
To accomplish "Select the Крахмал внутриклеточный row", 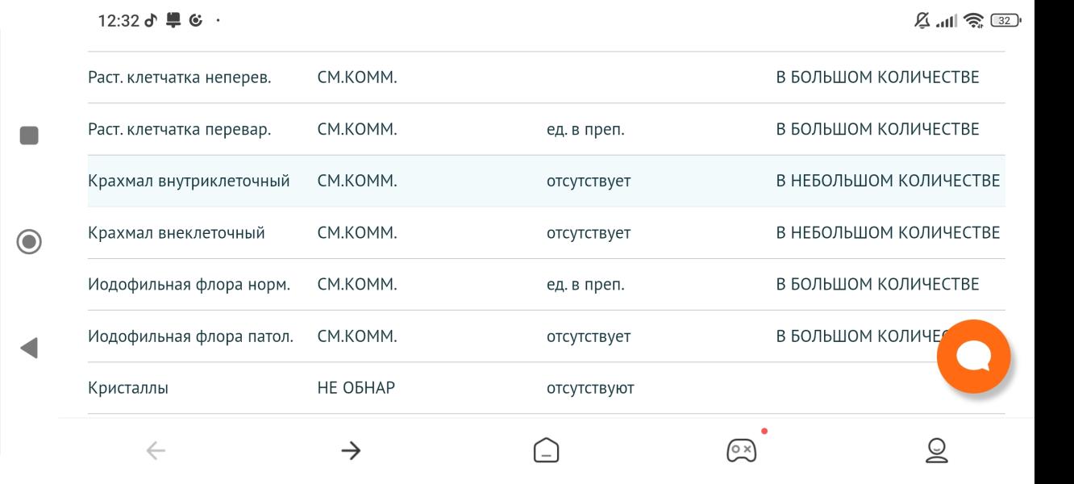I will pos(546,181).
